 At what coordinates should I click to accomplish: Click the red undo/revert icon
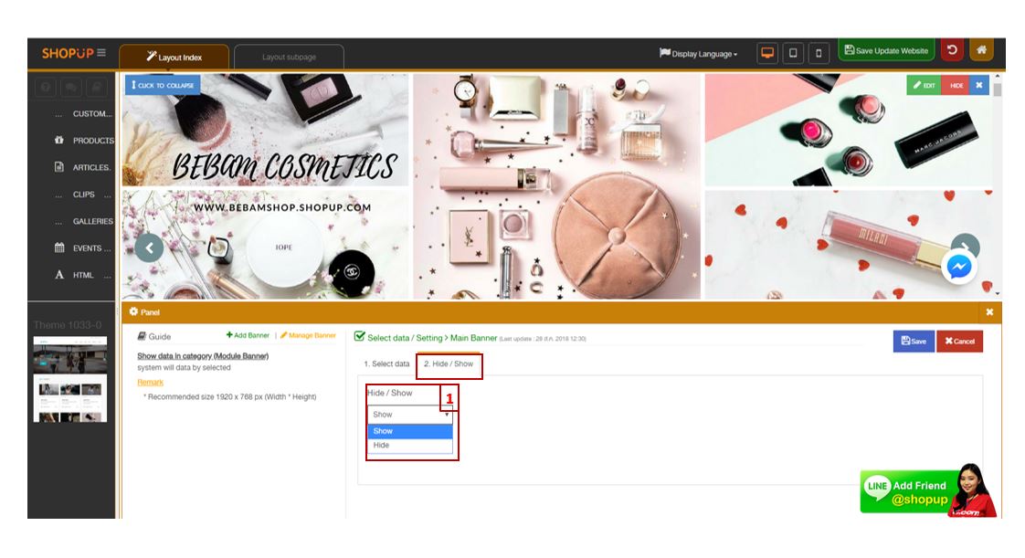953,50
